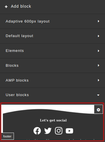Expand the Default layout arrow
Screen dimensions: 105x142
click(x=98, y=36)
